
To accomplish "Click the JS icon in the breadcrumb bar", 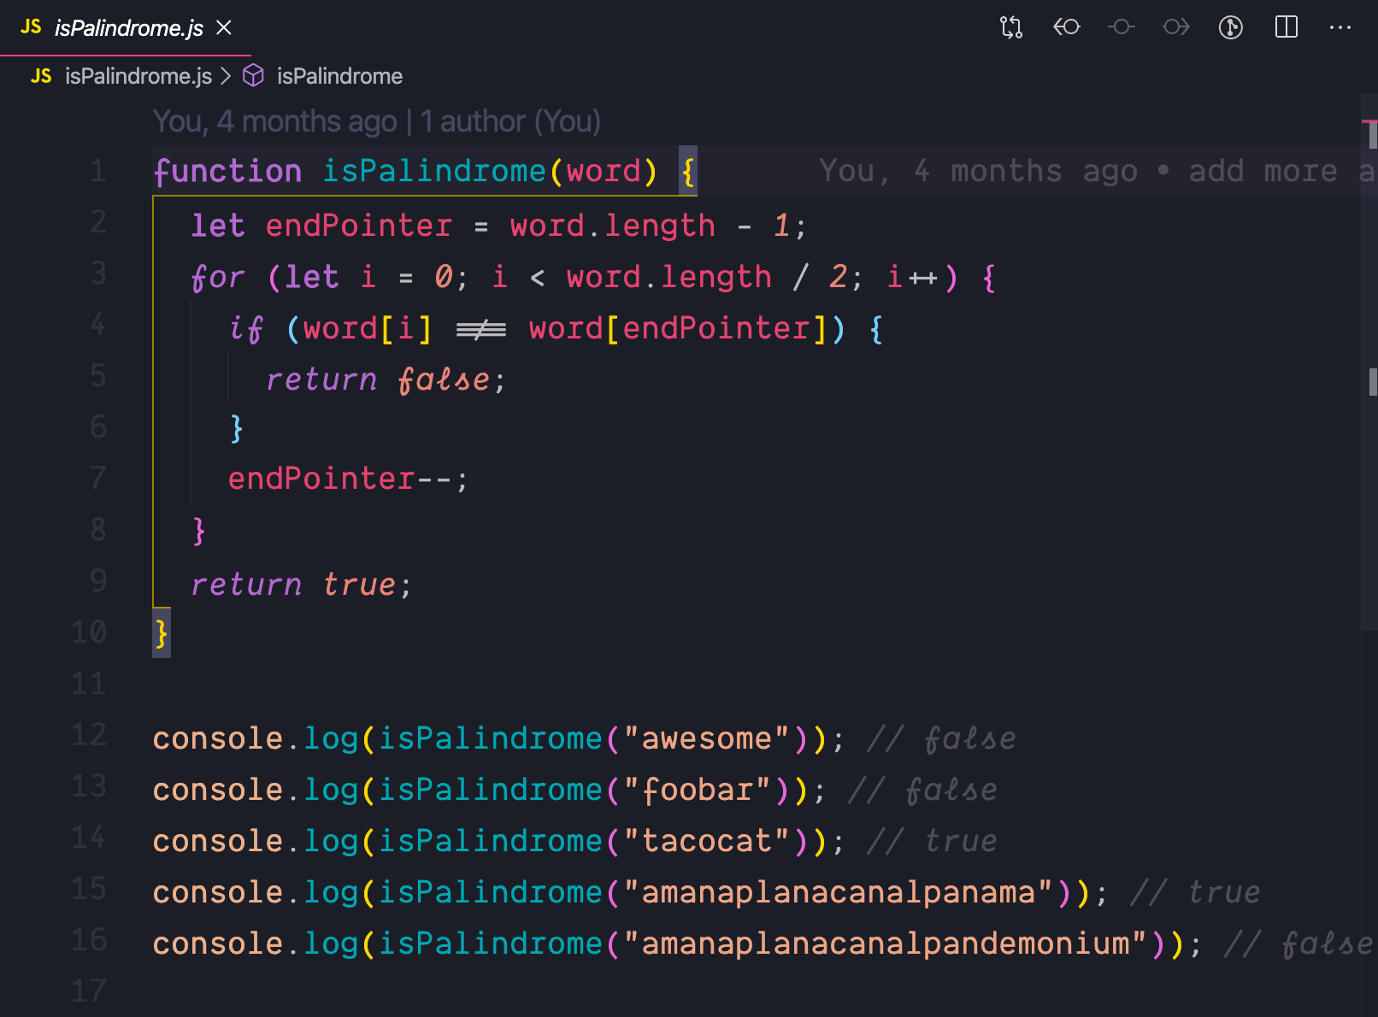I will coord(40,76).
